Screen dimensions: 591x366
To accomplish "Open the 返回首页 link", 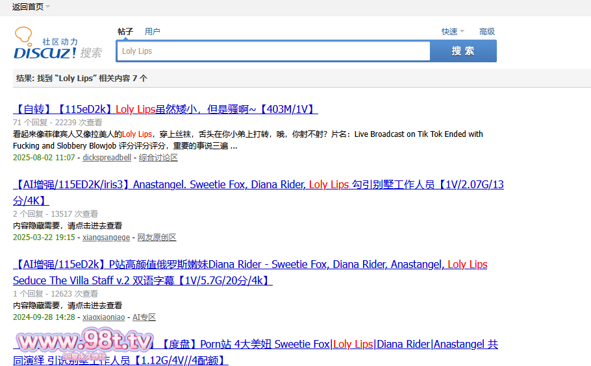I will [27, 7].
